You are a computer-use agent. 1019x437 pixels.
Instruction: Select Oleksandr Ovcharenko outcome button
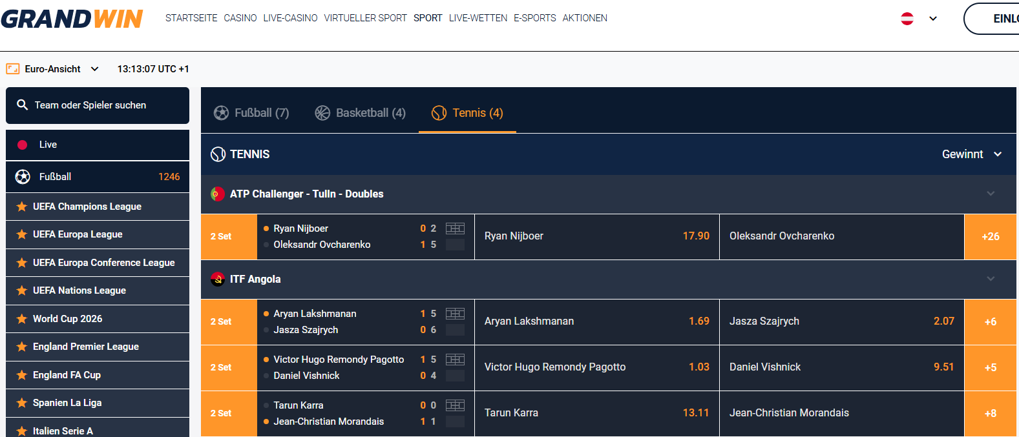point(842,236)
